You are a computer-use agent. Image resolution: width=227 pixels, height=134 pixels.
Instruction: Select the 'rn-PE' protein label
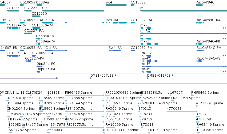[146, 69]
